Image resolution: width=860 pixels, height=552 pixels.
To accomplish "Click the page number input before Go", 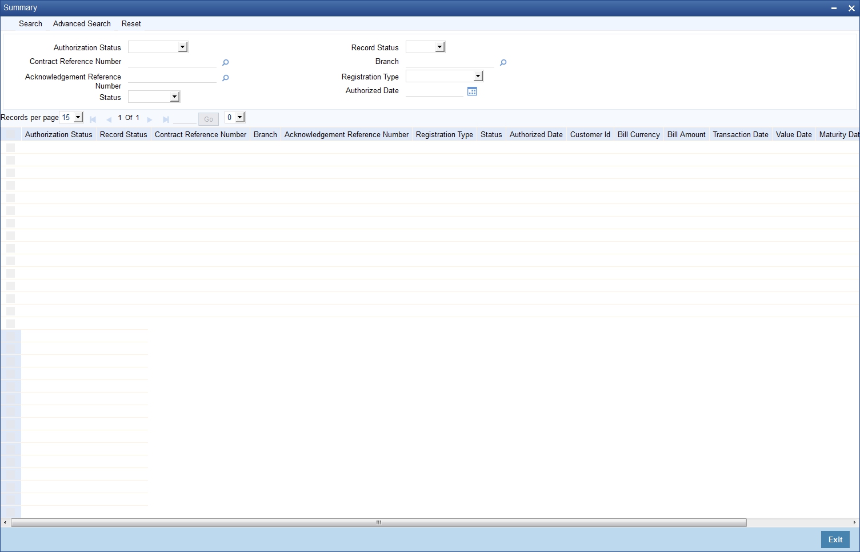I will 185,118.
